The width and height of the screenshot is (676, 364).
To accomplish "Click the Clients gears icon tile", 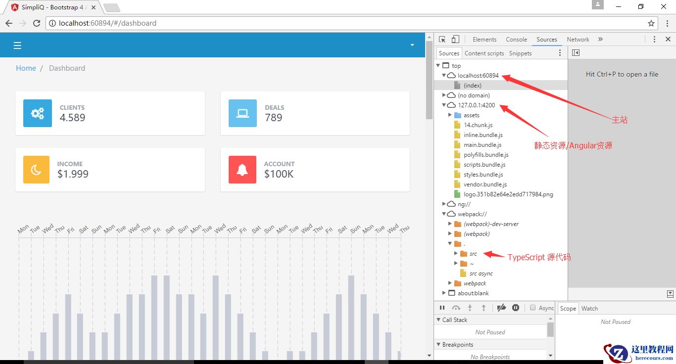I will (38, 113).
